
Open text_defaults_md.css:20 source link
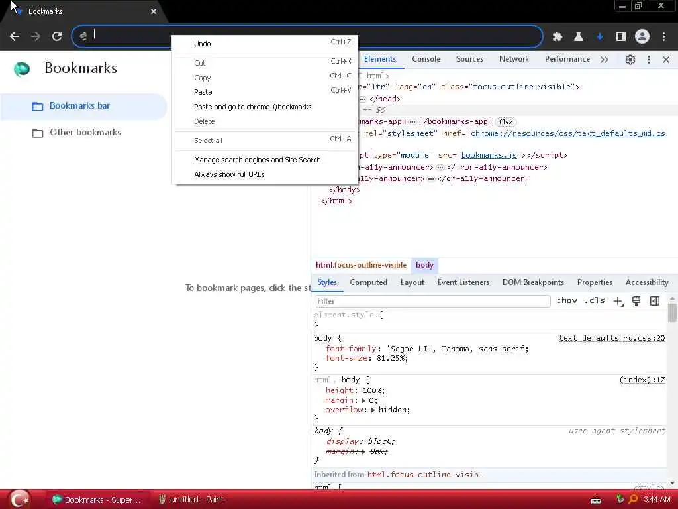pyautogui.click(x=612, y=338)
